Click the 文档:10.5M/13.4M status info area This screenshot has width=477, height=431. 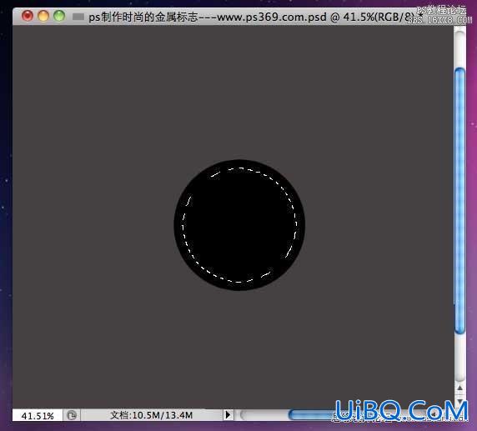click(152, 415)
